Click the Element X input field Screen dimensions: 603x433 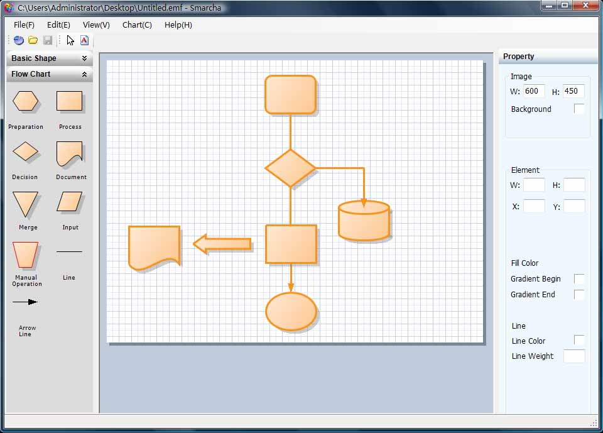click(x=534, y=206)
